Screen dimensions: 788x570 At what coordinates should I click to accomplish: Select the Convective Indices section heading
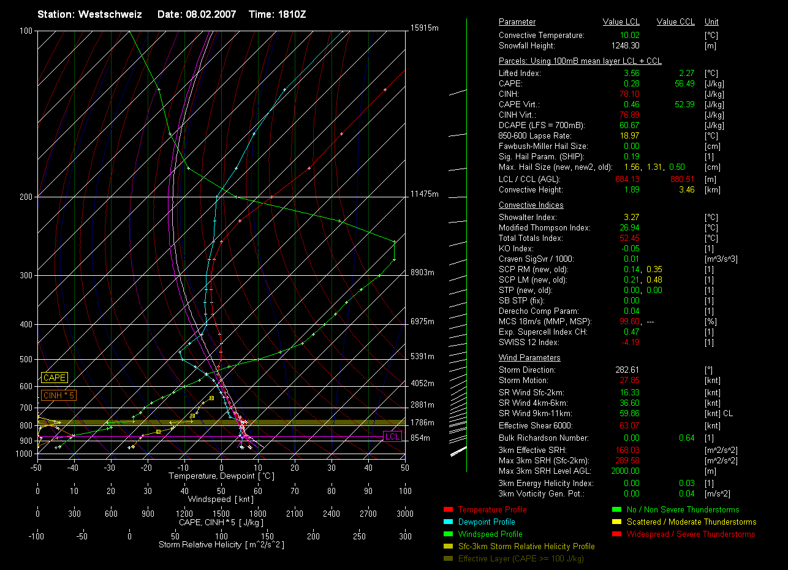click(531, 205)
